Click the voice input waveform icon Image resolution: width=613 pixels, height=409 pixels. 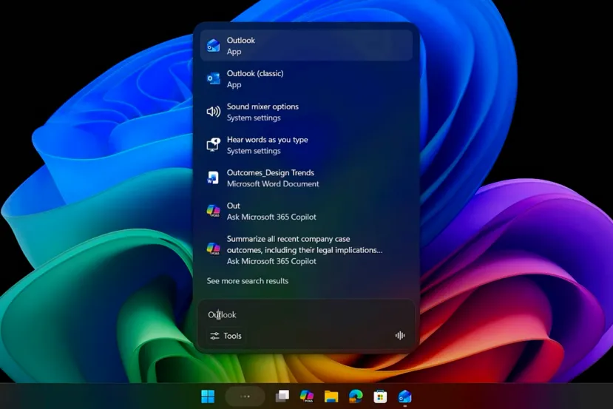(399, 336)
